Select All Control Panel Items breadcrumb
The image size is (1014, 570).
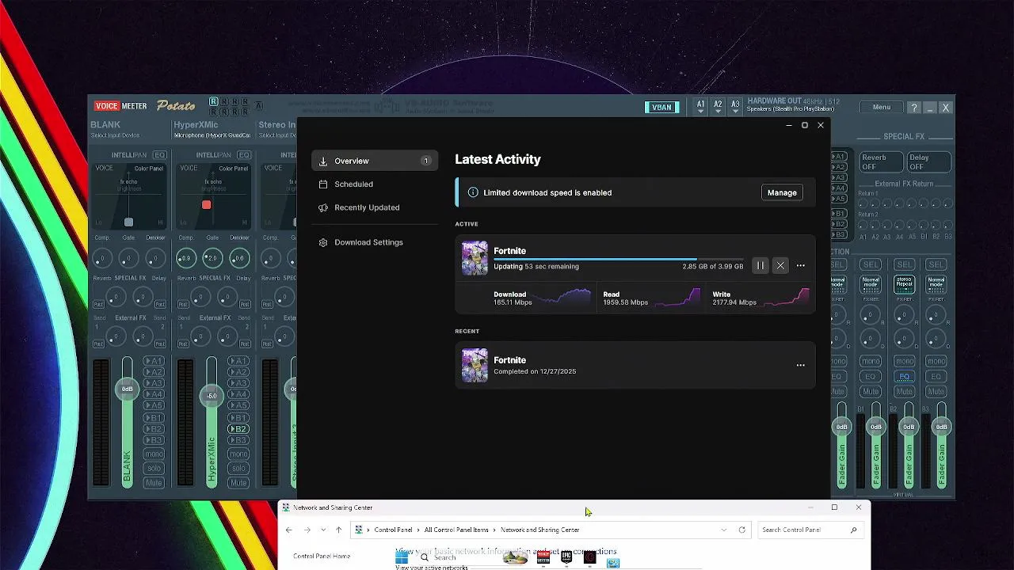click(x=456, y=530)
